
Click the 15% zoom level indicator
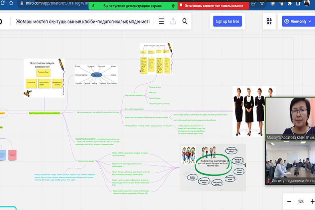301,201
